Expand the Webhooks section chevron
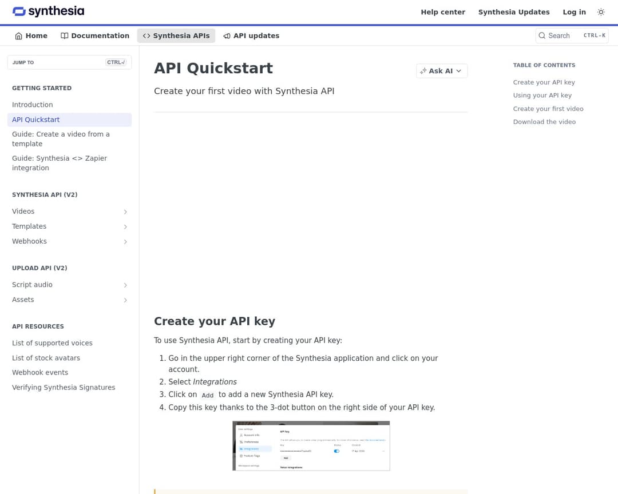The width and height of the screenshot is (618, 494). 125,242
